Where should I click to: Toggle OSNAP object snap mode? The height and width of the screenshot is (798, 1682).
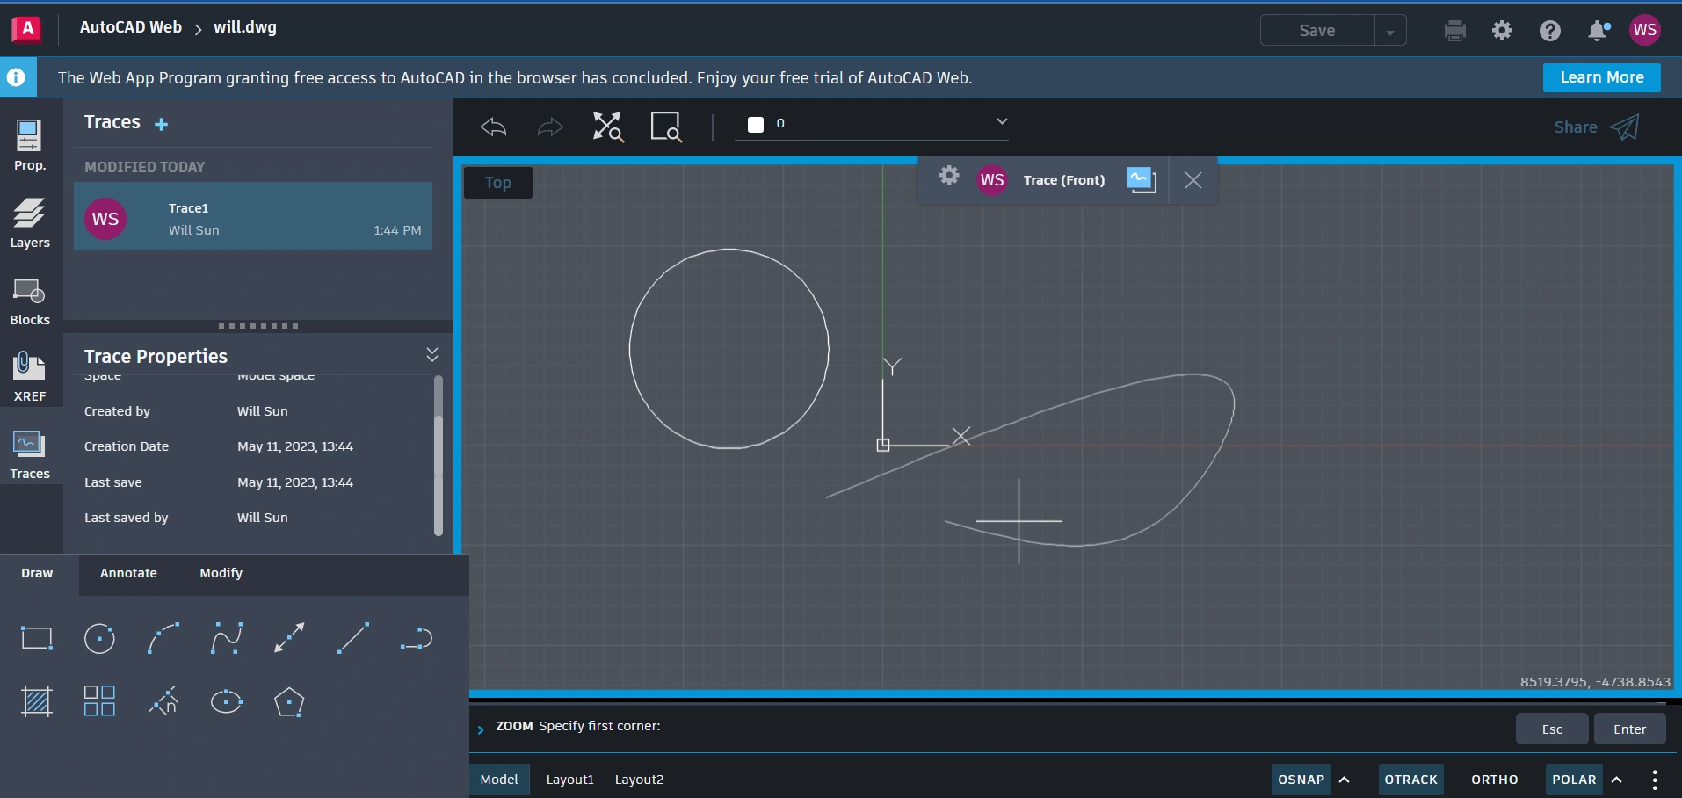click(x=1301, y=780)
